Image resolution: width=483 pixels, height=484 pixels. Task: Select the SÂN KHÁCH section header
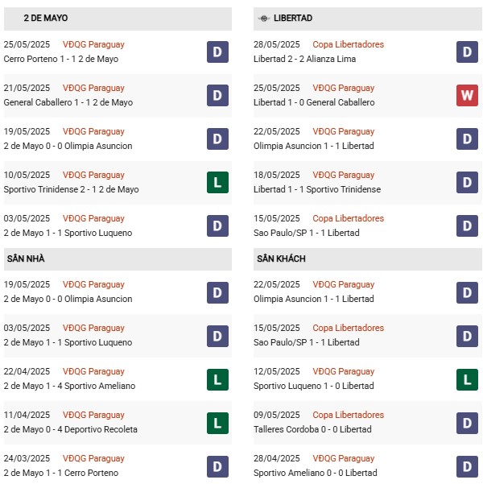coord(367,259)
